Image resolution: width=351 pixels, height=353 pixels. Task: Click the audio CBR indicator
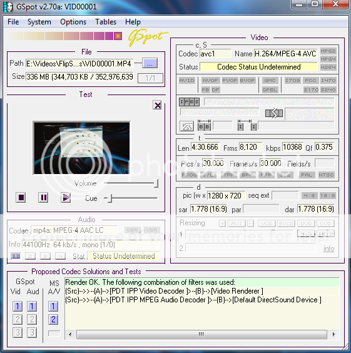132,230
